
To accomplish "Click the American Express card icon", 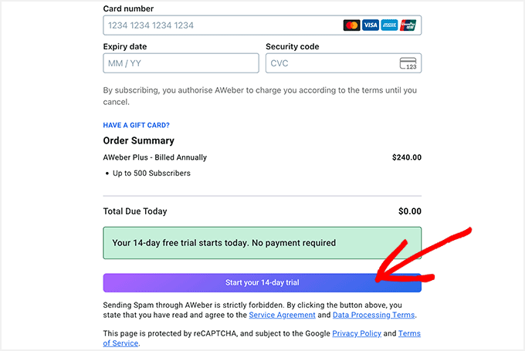I will click(x=389, y=25).
